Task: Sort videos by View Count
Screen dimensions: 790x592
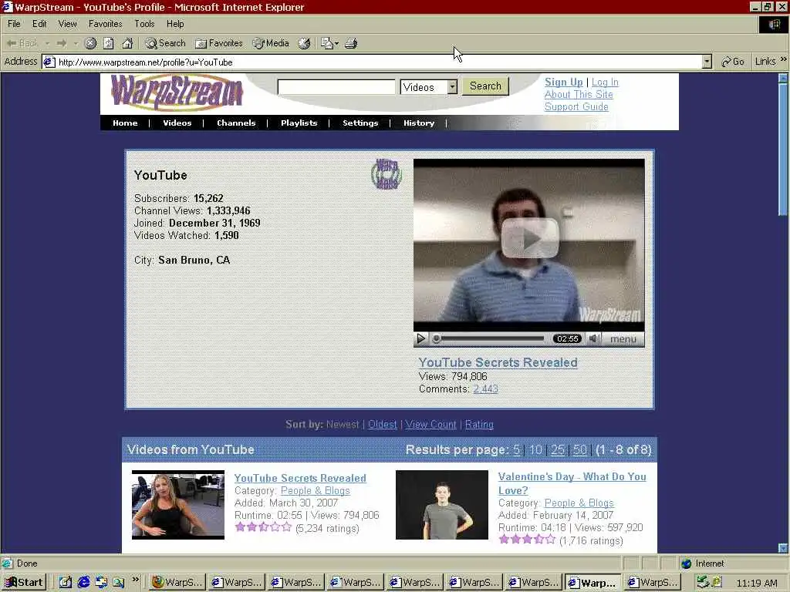Action: point(430,425)
